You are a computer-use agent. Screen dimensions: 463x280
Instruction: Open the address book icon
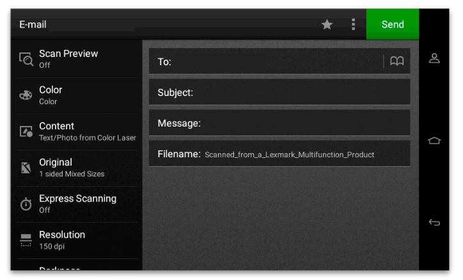coord(396,61)
